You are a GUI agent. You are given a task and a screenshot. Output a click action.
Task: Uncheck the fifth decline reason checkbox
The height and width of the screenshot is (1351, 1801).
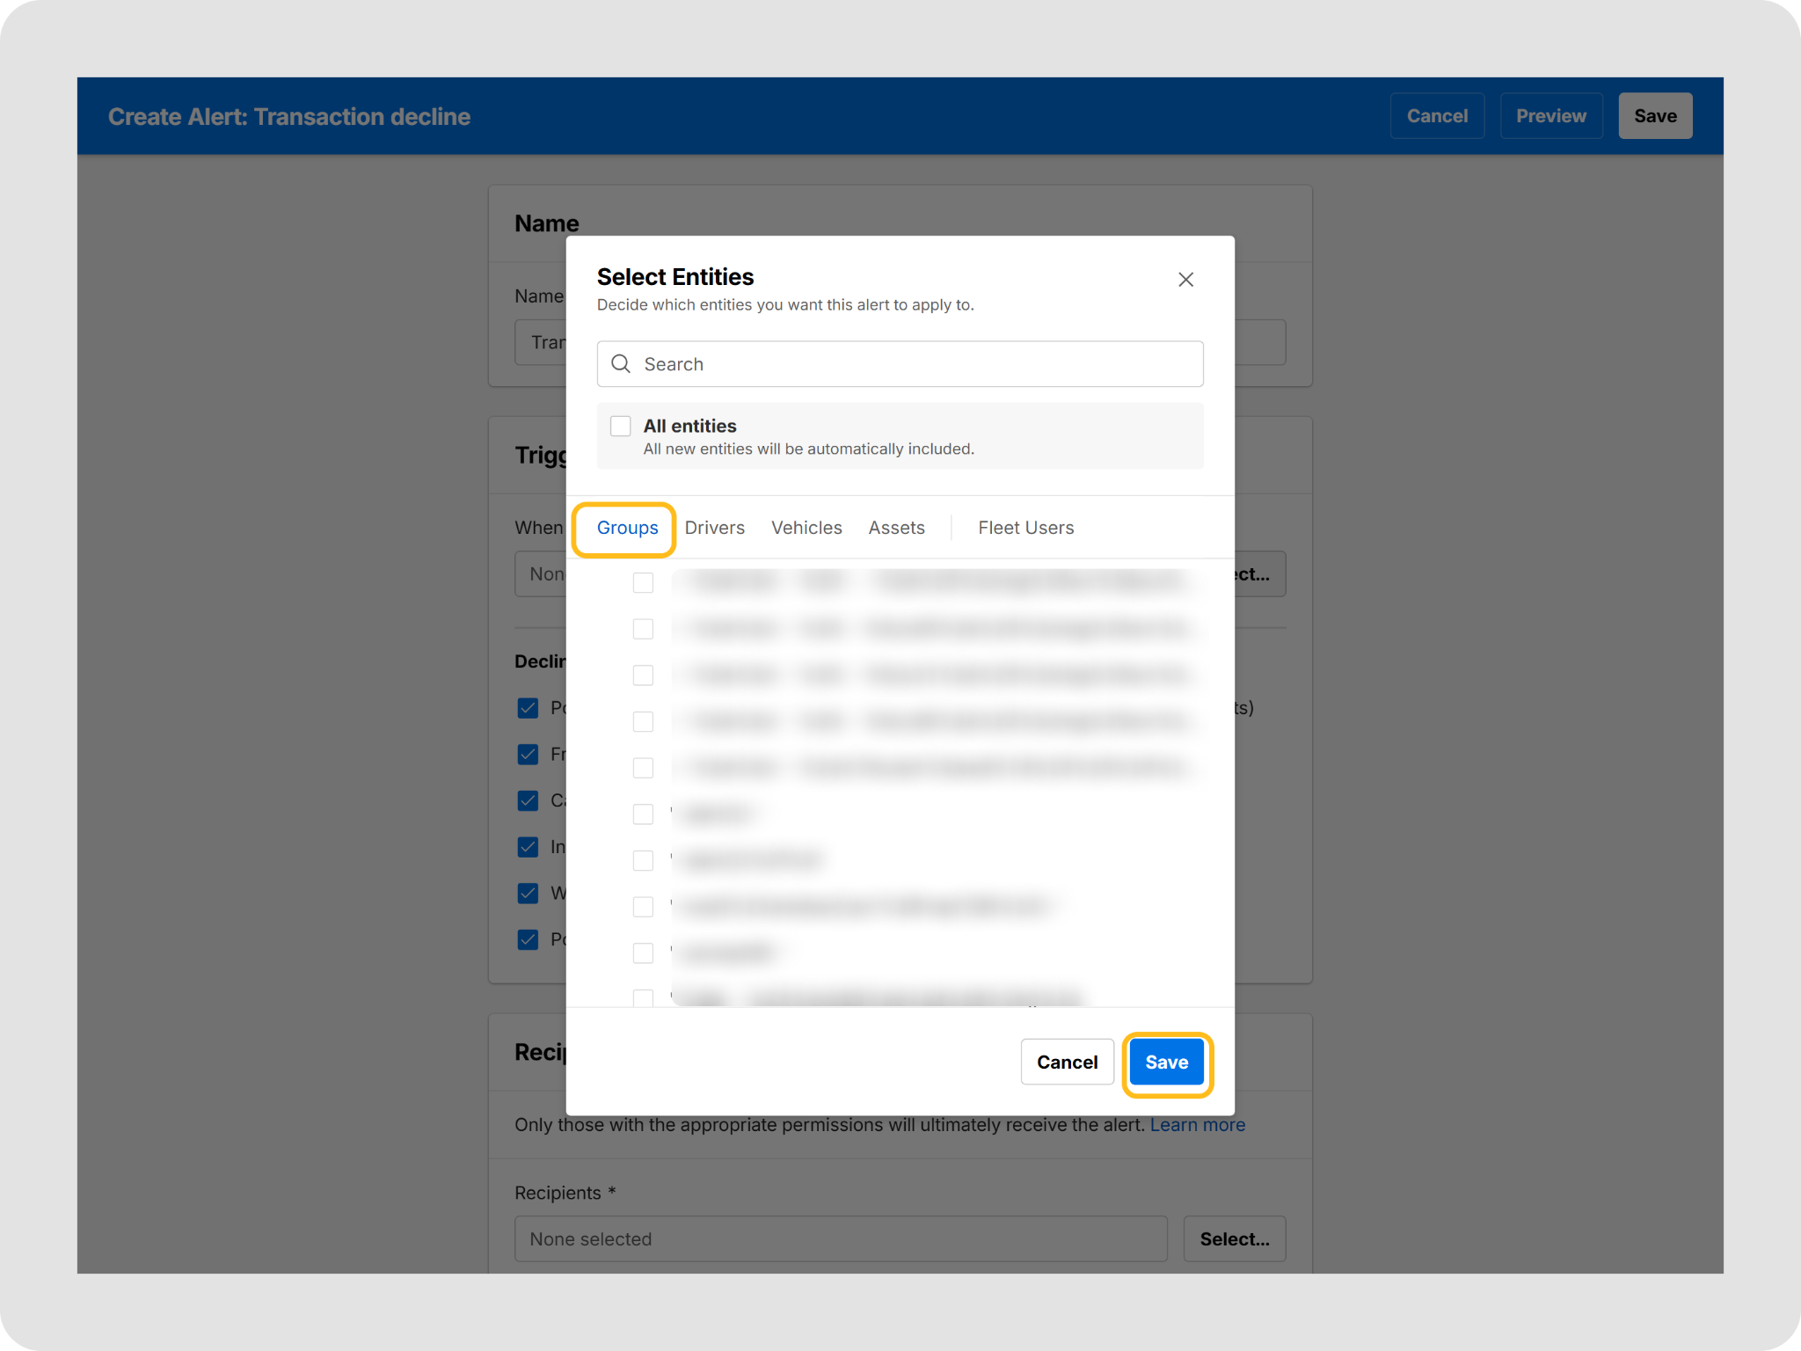tap(528, 894)
